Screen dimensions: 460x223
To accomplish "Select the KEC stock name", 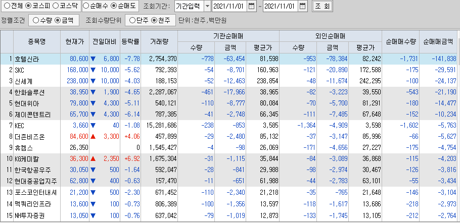I will pos(19,126).
